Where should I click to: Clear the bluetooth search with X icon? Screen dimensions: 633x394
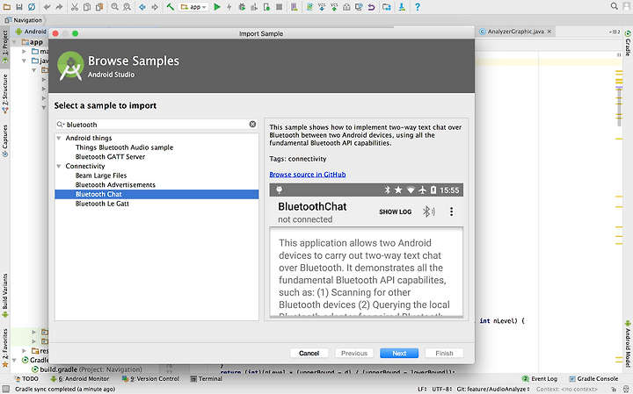(x=252, y=124)
